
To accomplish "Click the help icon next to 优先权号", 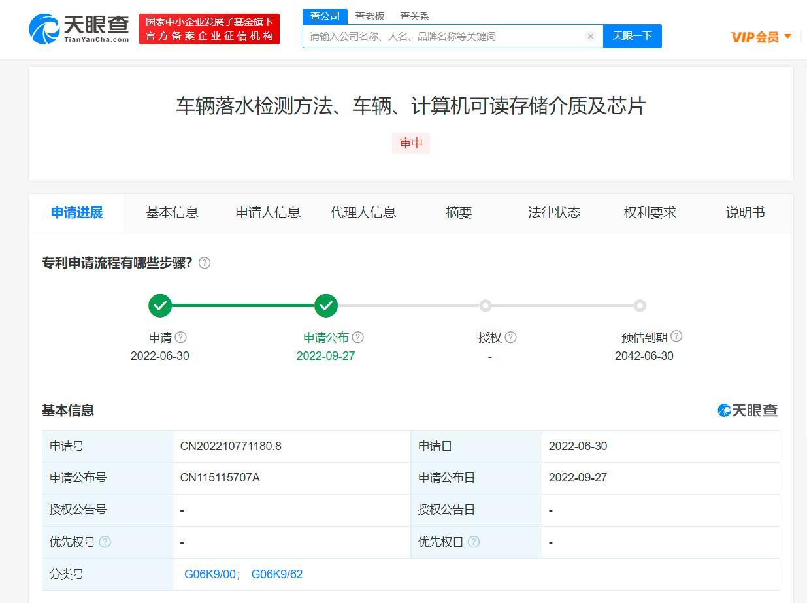I will pyautogui.click(x=105, y=542).
